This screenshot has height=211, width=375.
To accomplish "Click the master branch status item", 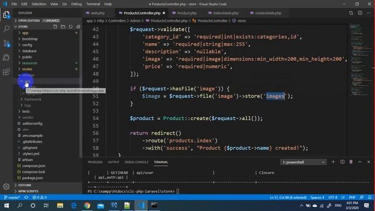I will click(12, 198).
